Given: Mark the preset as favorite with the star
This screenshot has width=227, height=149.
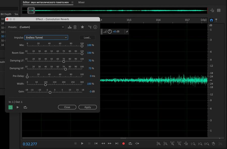Looking at the screenshot, I should click(82, 27).
